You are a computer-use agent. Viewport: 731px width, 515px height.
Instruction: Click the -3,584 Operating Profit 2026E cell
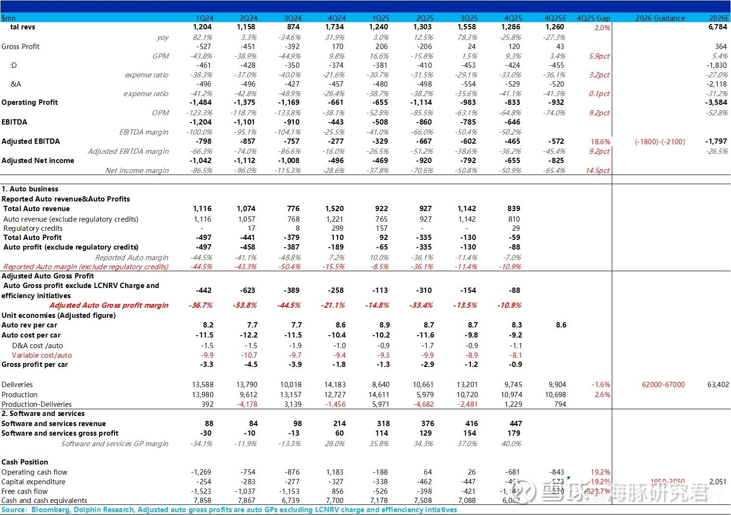coord(717,102)
